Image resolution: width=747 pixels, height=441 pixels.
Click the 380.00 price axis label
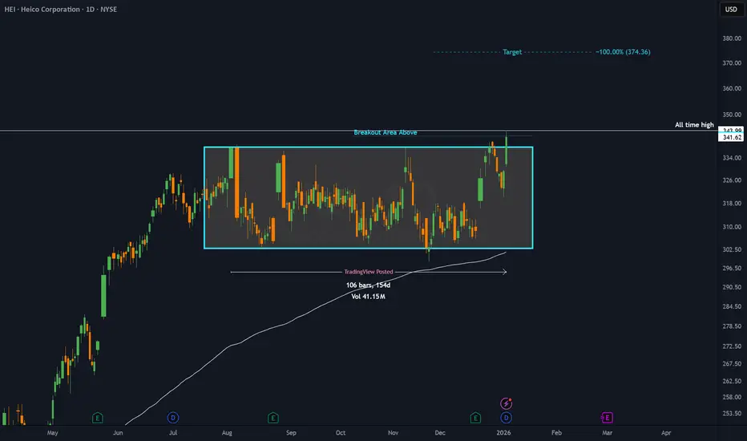click(x=732, y=38)
